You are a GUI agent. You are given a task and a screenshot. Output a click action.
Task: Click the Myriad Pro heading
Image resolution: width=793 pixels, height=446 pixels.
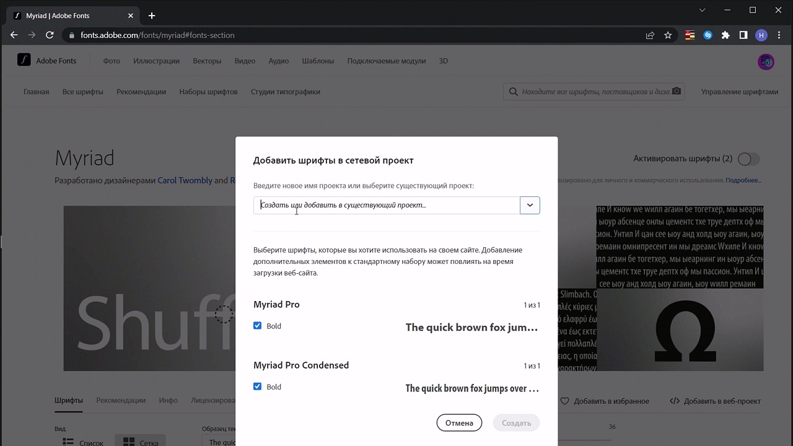point(276,304)
